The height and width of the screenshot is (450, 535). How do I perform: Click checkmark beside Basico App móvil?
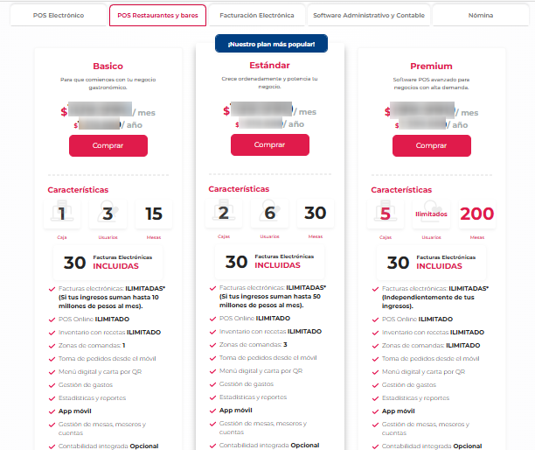point(52,411)
